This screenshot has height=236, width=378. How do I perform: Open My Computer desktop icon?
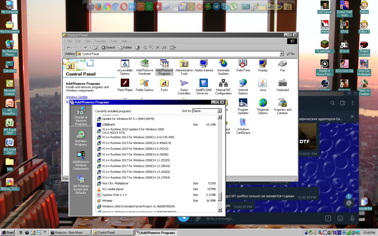(10, 7)
